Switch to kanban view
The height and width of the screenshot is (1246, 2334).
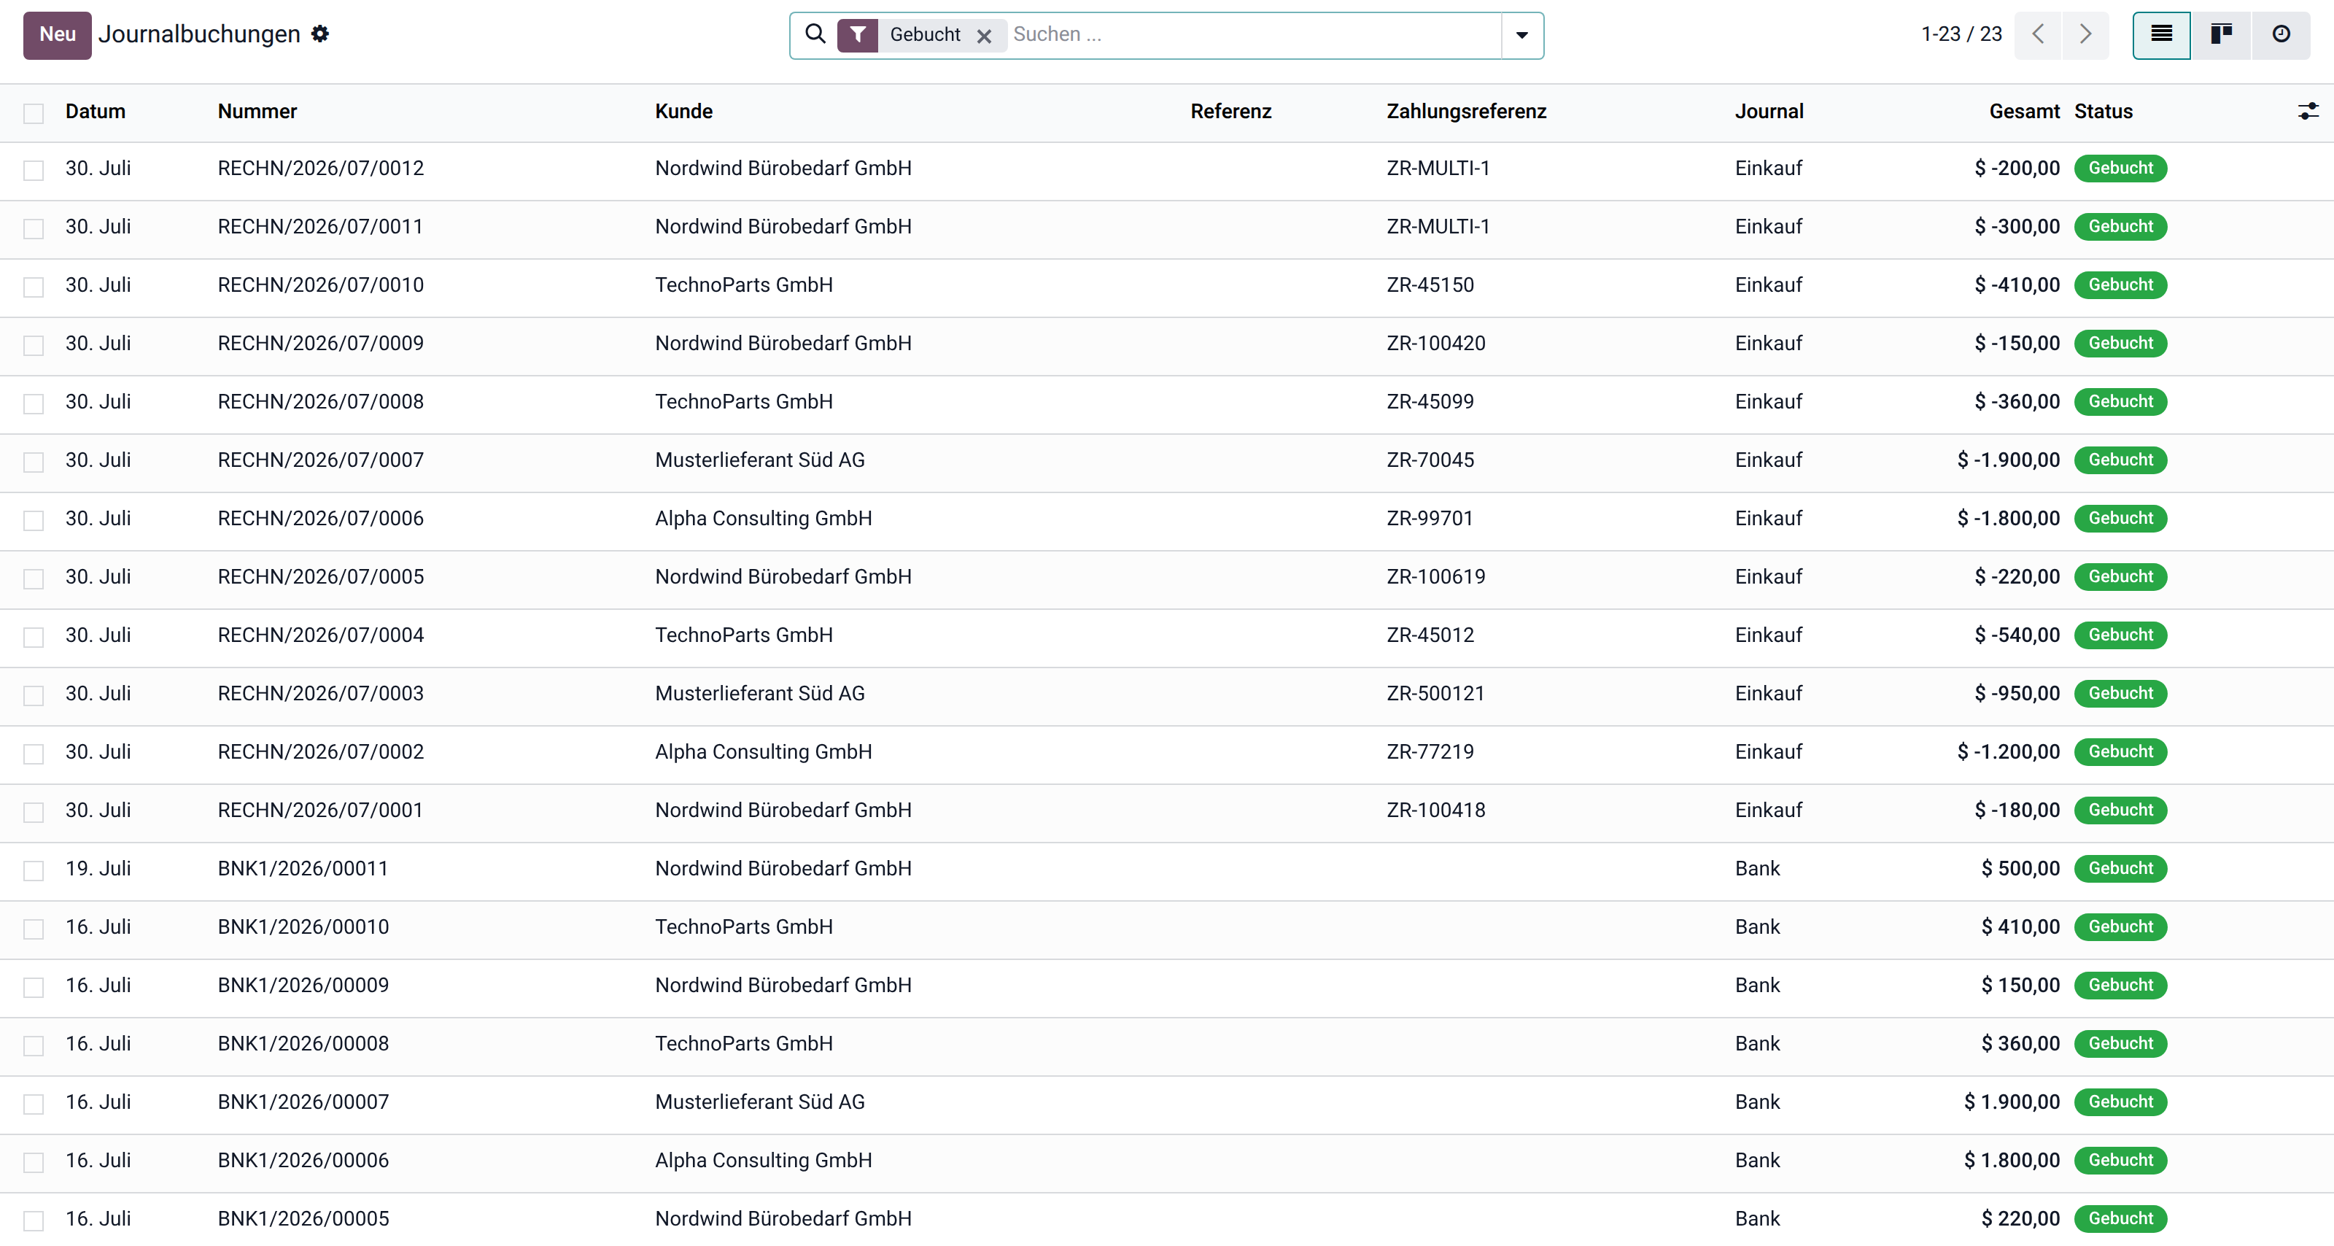(2221, 34)
